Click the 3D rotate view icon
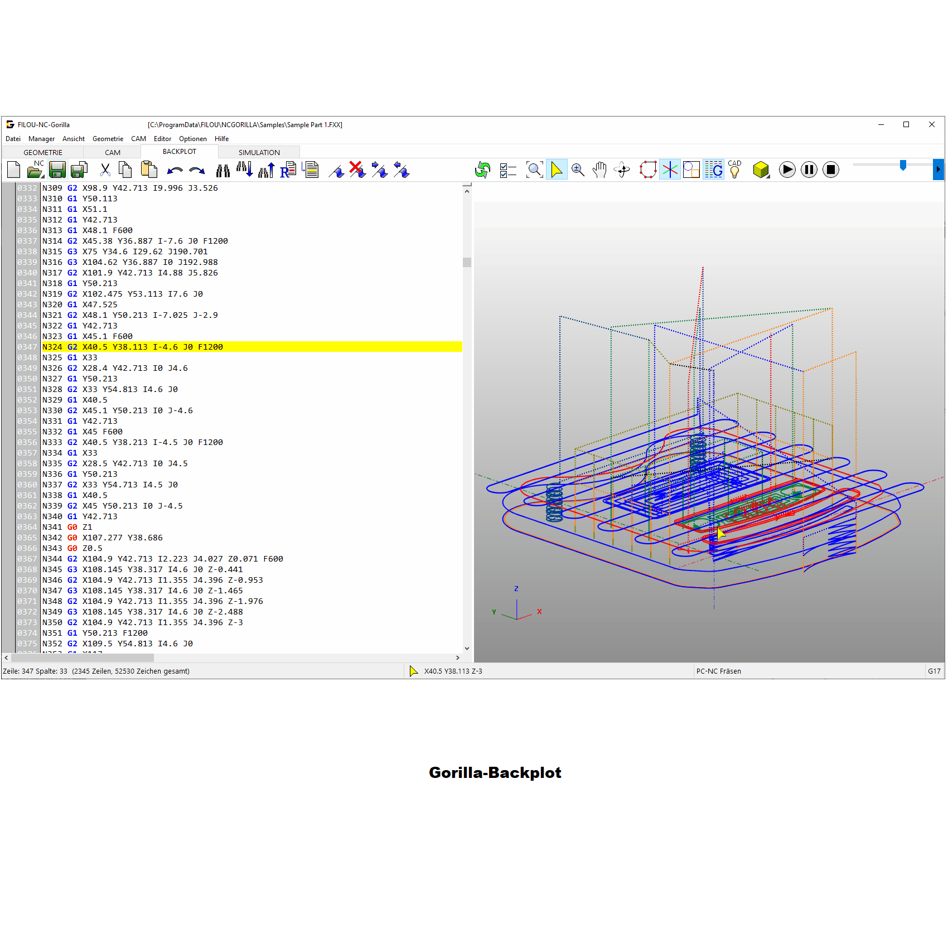The height and width of the screenshot is (948, 948). (622, 170)
